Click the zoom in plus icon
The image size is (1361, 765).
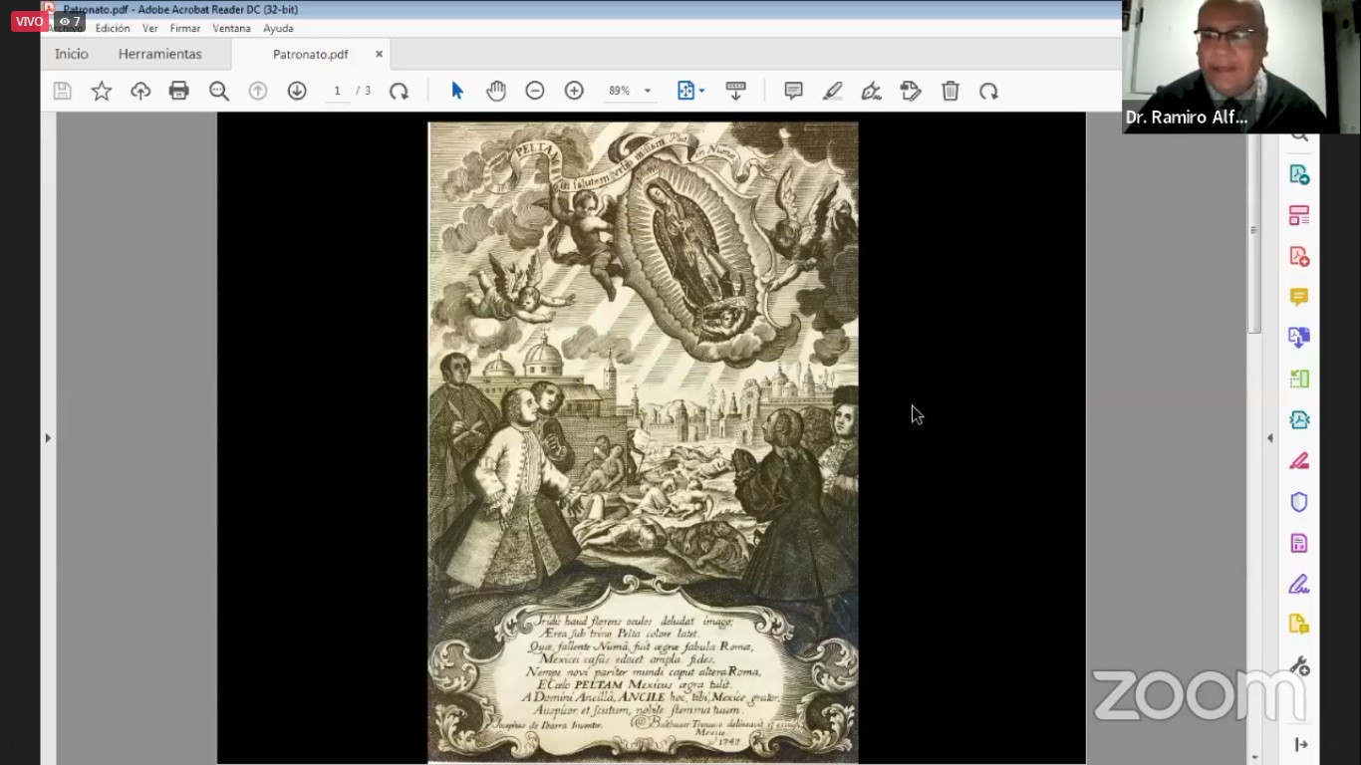point(574,91)
